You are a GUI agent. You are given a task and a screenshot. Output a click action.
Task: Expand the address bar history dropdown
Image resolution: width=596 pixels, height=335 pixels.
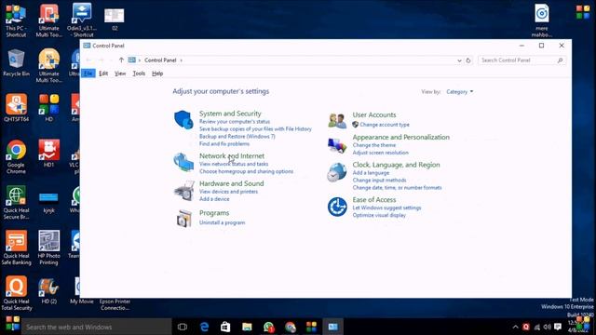pyautogui.click(x=459, y=60)
